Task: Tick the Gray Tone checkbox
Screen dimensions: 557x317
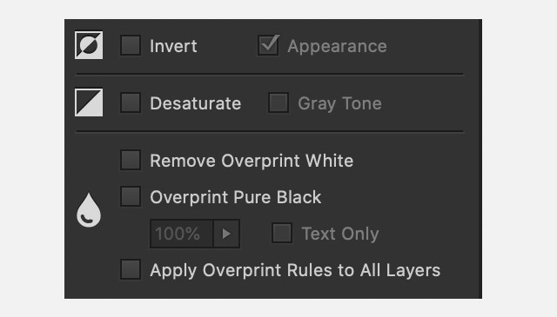Action: click(x=278, y=102)
